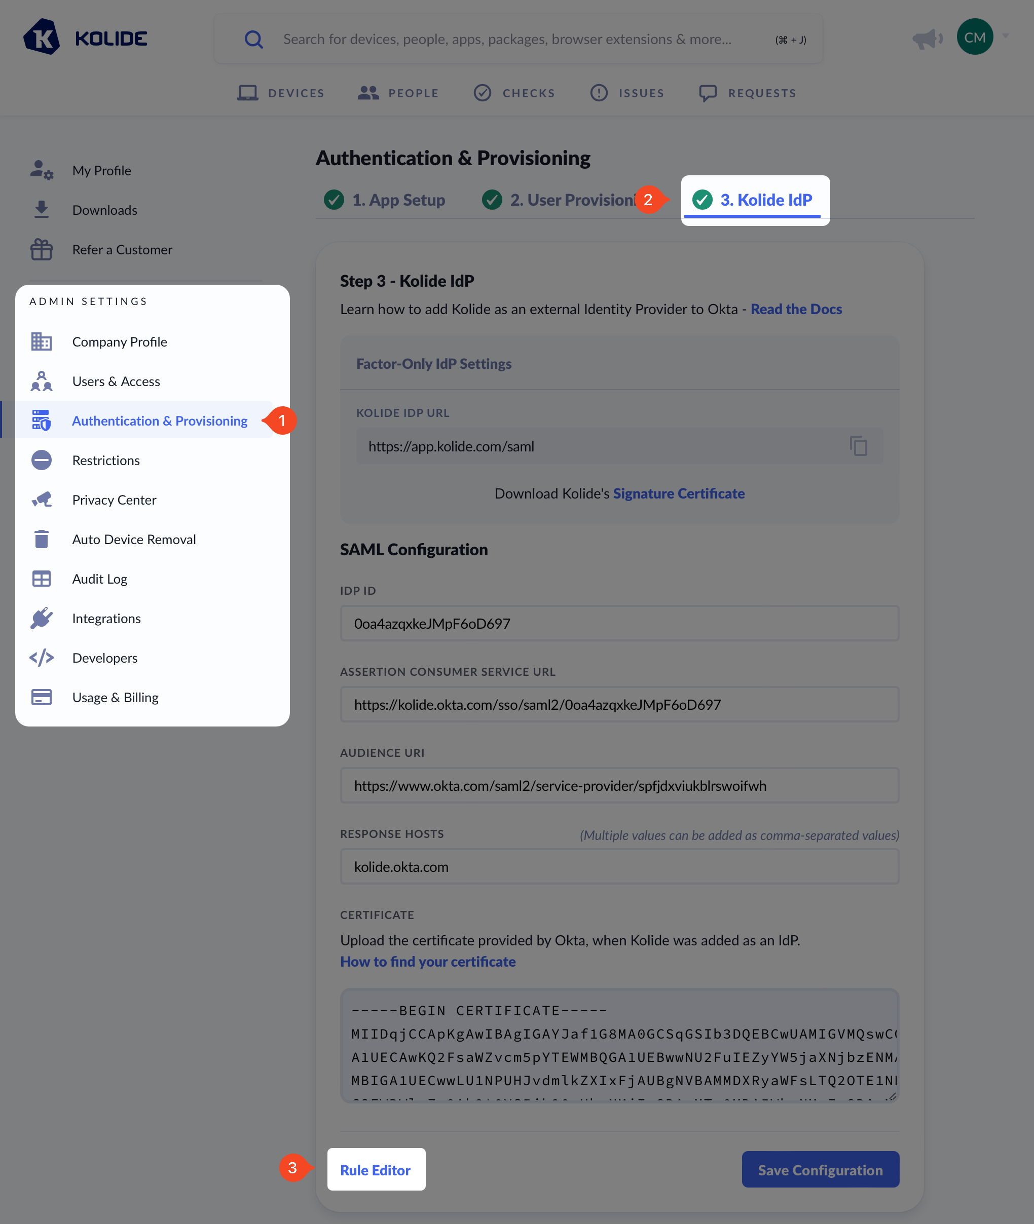The image size is (1034, 1224).
Task: Click the search magnifier icon
Action: click(x=254, y=39)
